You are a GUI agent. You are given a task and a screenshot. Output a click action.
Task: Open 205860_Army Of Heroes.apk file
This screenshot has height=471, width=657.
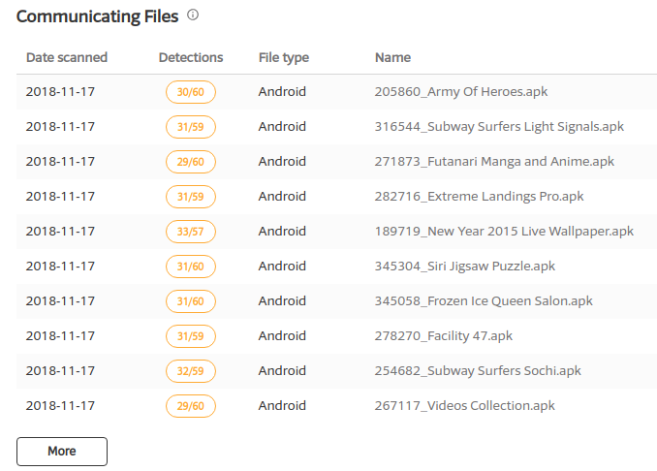(x=461, y=92)
